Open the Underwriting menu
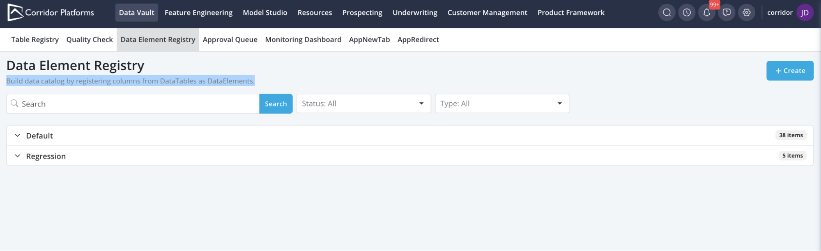Screen dimensions: 821x251 (x=415, y=12)
